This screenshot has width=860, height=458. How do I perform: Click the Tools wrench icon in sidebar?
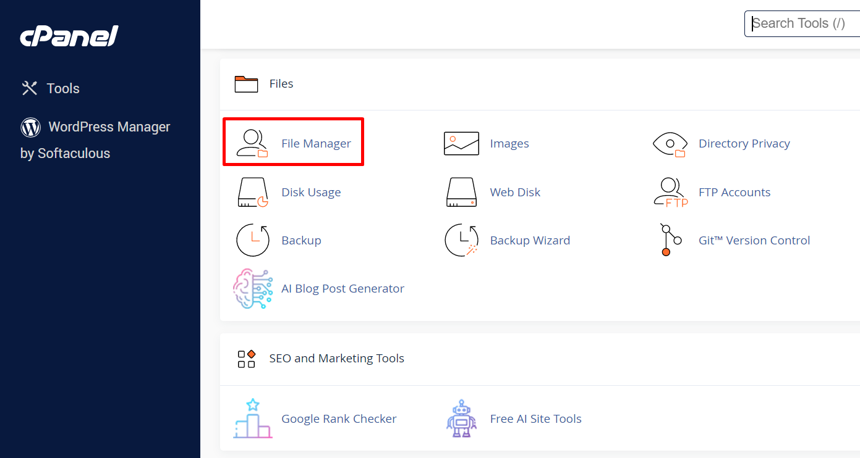point(30,88)
